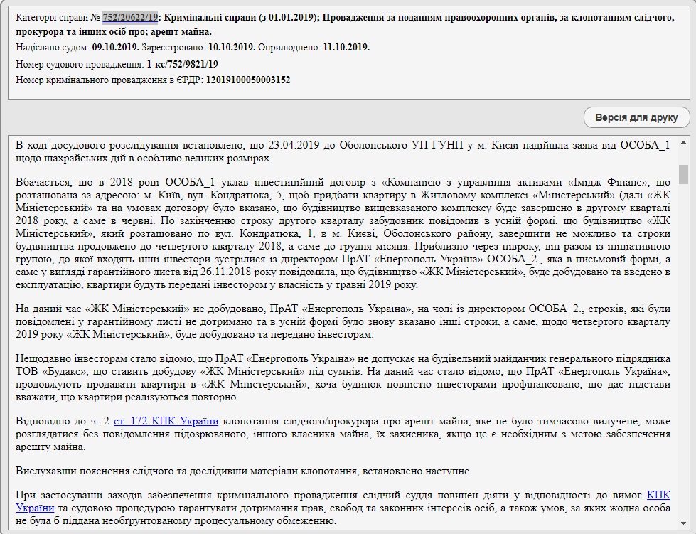Open the ст. 172 КПК України link

166,420
